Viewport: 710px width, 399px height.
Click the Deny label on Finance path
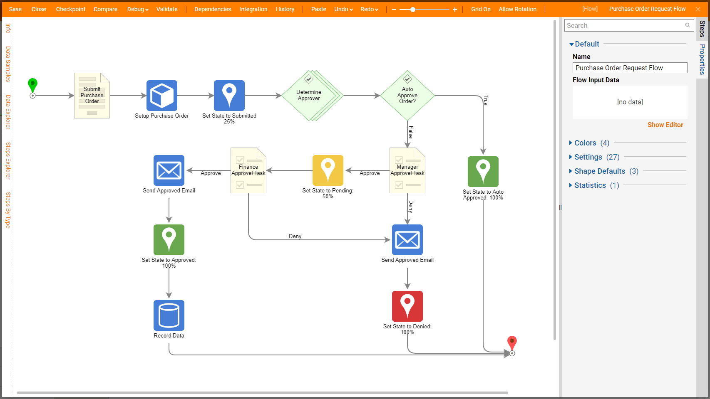coord(295,236)
